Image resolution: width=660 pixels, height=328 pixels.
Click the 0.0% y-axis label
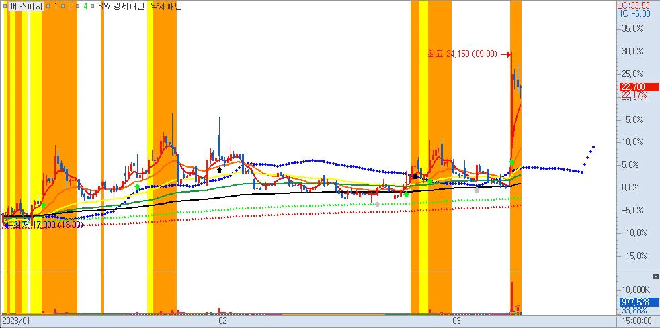tap(634, 187)
